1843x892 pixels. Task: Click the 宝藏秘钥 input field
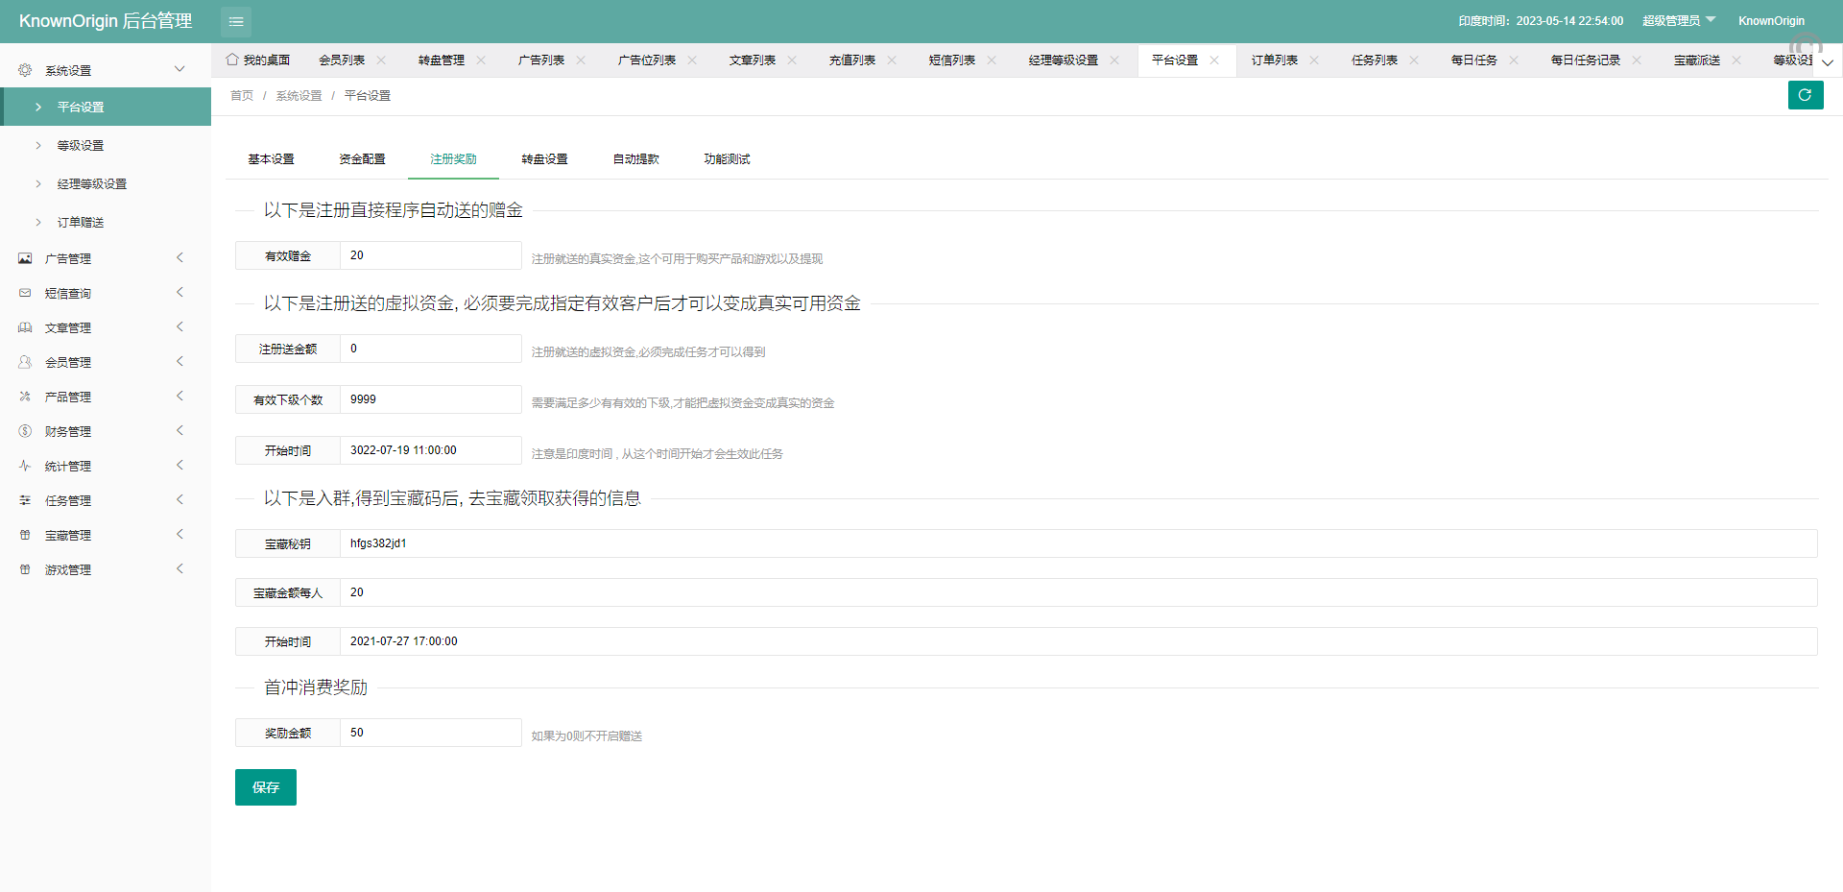[x=1077, y=543]
